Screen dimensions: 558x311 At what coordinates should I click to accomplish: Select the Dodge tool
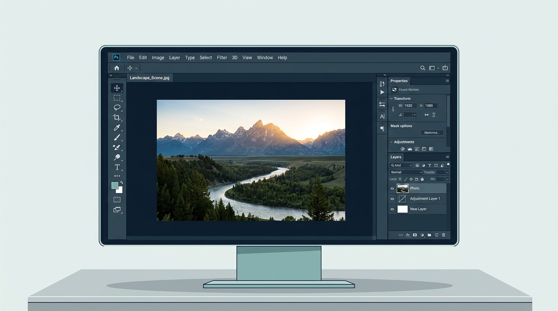coord(117,158)
